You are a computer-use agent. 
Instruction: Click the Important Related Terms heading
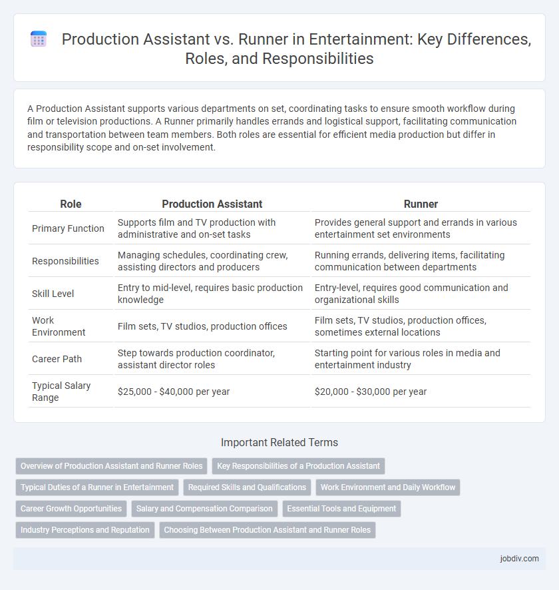279,442
